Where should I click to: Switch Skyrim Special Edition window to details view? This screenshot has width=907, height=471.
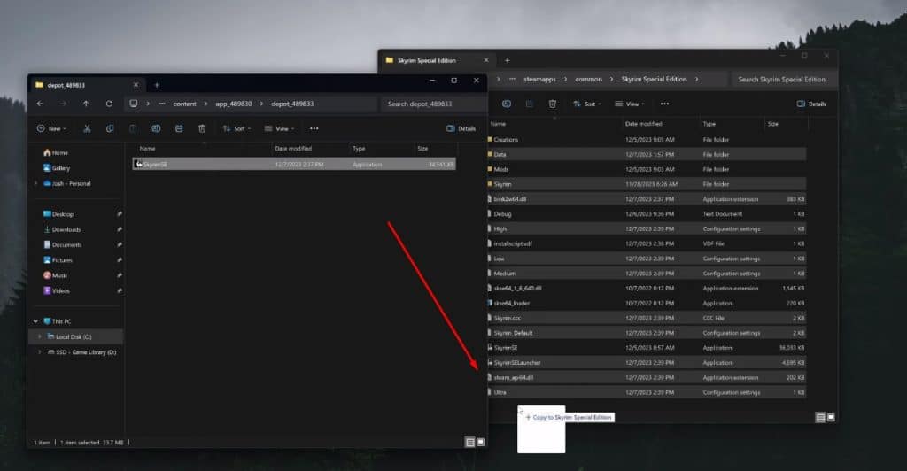pos(820,417)
